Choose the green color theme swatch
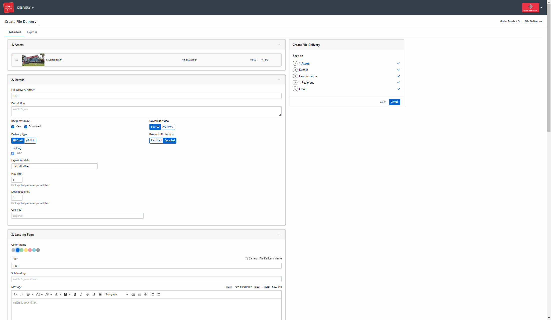The height and width of the screenshot is (320, 551). click(22, 250)
